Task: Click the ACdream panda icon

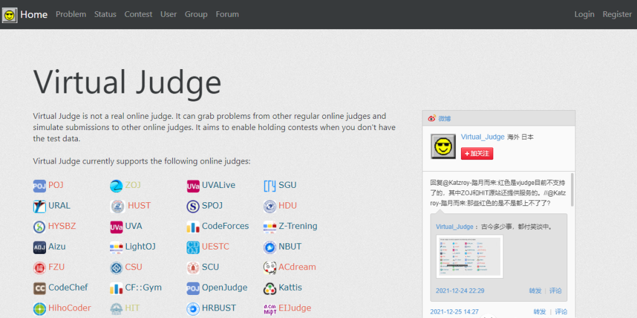Action: tap(270, 268)
